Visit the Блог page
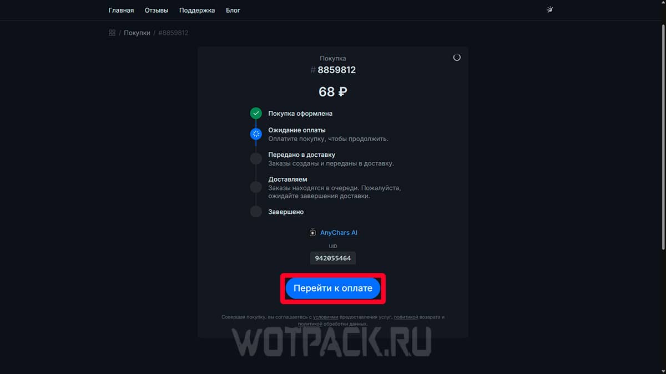666x374 pixels. click(x=233, y=10)
